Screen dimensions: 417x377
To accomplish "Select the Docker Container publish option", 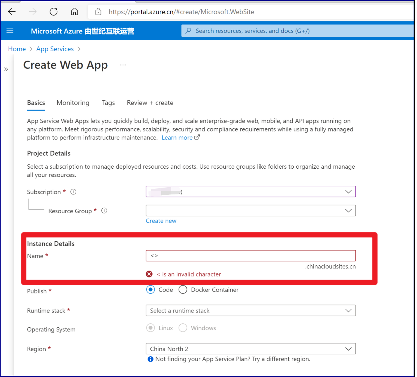I will (x=183, y=290).
